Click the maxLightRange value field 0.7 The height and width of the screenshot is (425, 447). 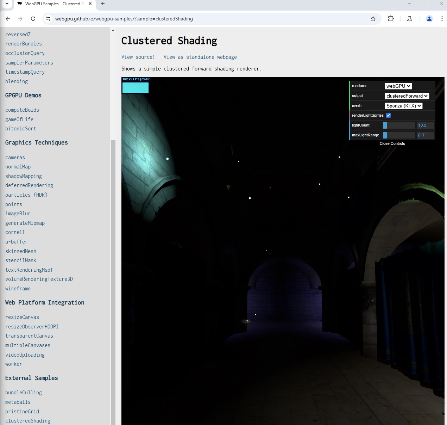[426, 135]
